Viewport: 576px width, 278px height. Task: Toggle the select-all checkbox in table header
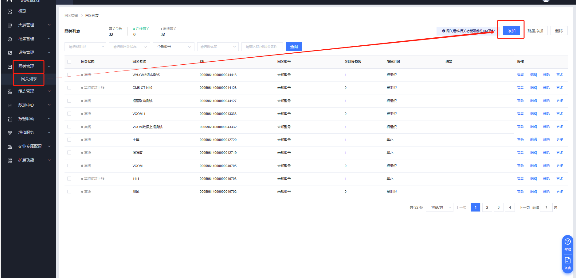click(x=69, y=62)
